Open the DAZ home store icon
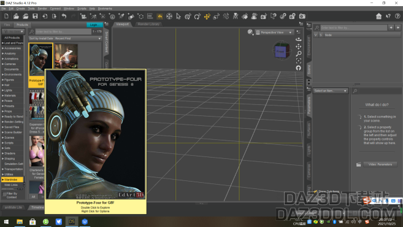This screenshot has width=403, height=227. (378, 16)
